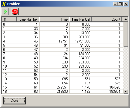Click time value 895 in row 13

tap(65, 79)
